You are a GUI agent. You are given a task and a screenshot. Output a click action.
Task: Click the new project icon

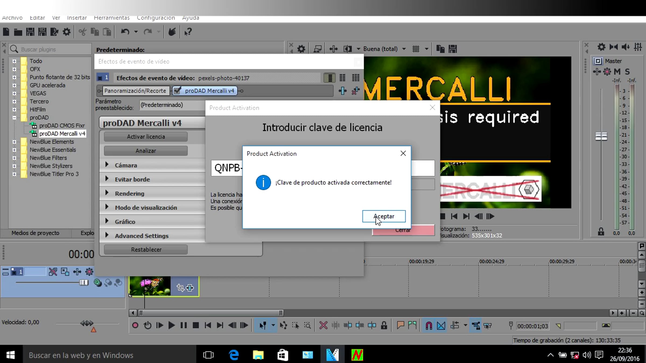click(6, 32)
